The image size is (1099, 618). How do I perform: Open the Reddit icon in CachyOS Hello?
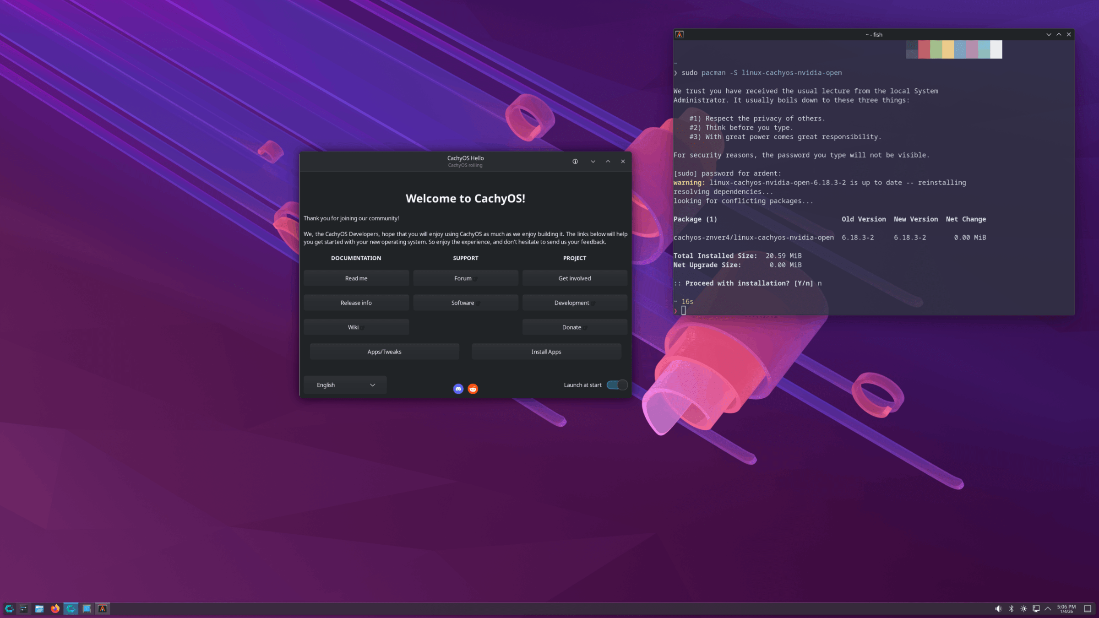pyautogui.click(x=472, y=388)
